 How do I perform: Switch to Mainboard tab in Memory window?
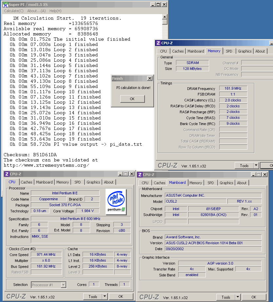tap(196, 51)
